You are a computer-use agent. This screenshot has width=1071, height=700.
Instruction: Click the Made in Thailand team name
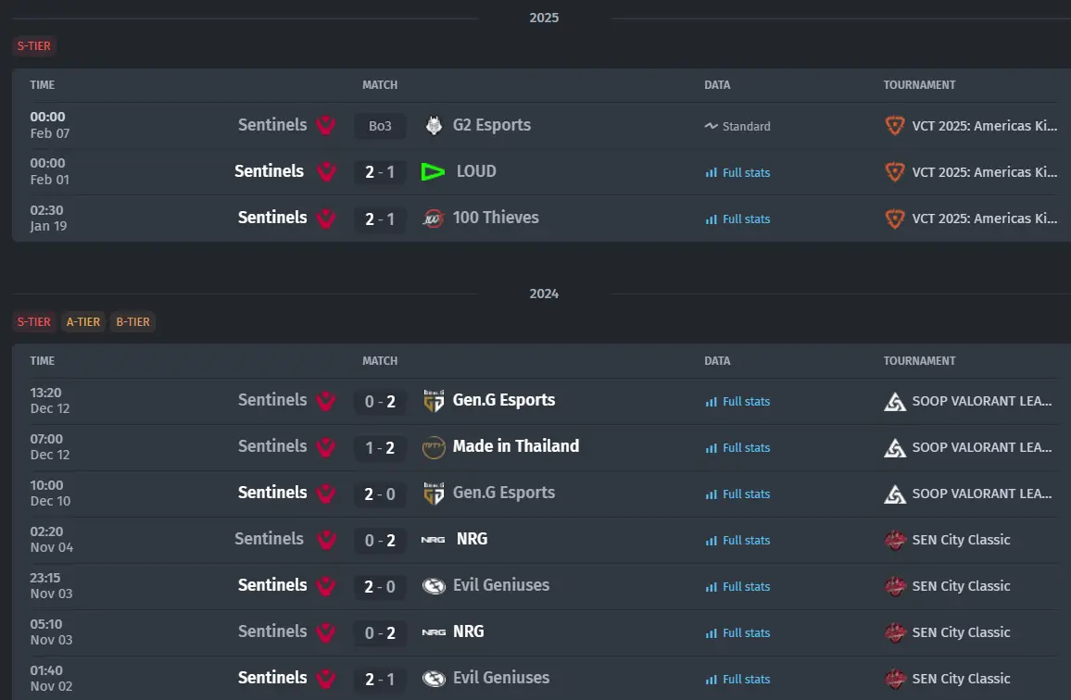click(x=516, y=446)
